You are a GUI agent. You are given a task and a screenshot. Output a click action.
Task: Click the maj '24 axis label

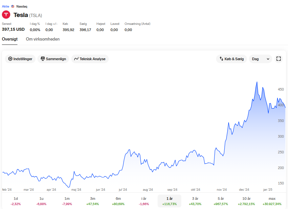76,190
